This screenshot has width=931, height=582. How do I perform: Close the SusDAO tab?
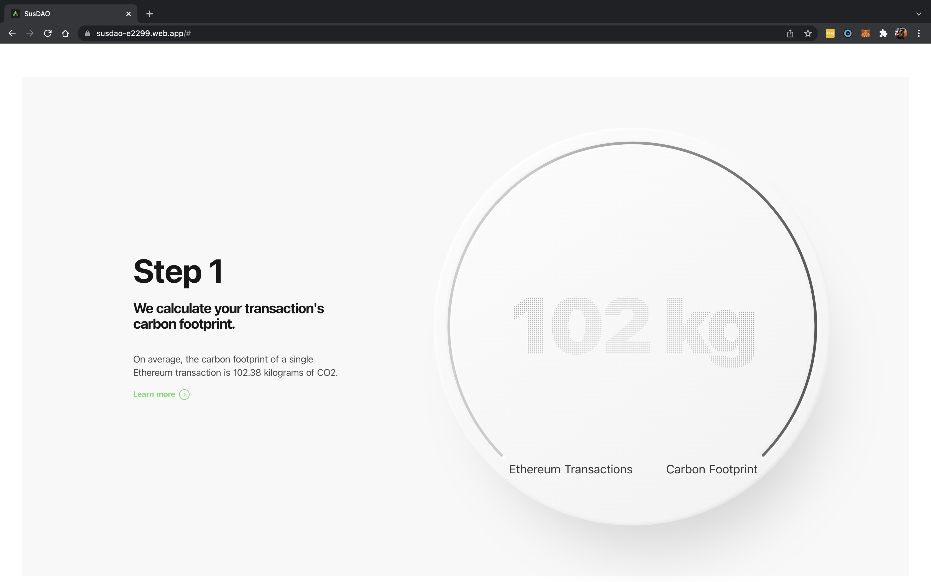(129, 14)
